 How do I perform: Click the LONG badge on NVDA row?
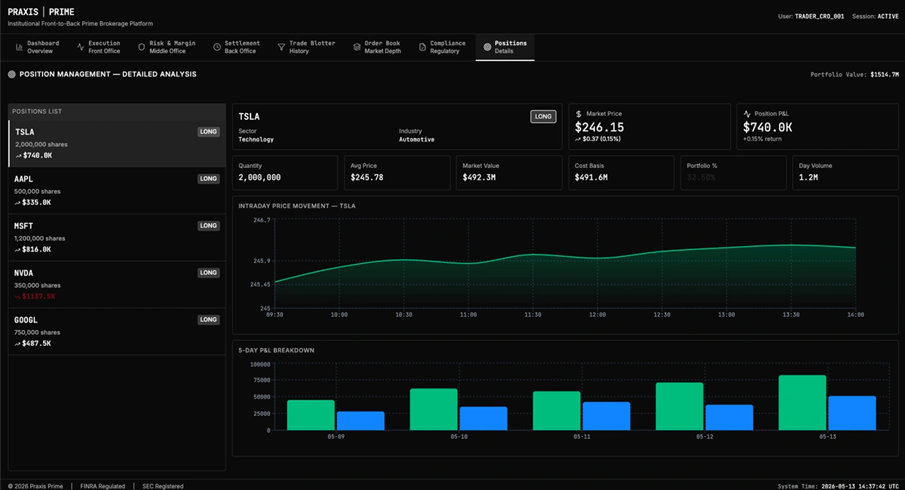[209, 272]
